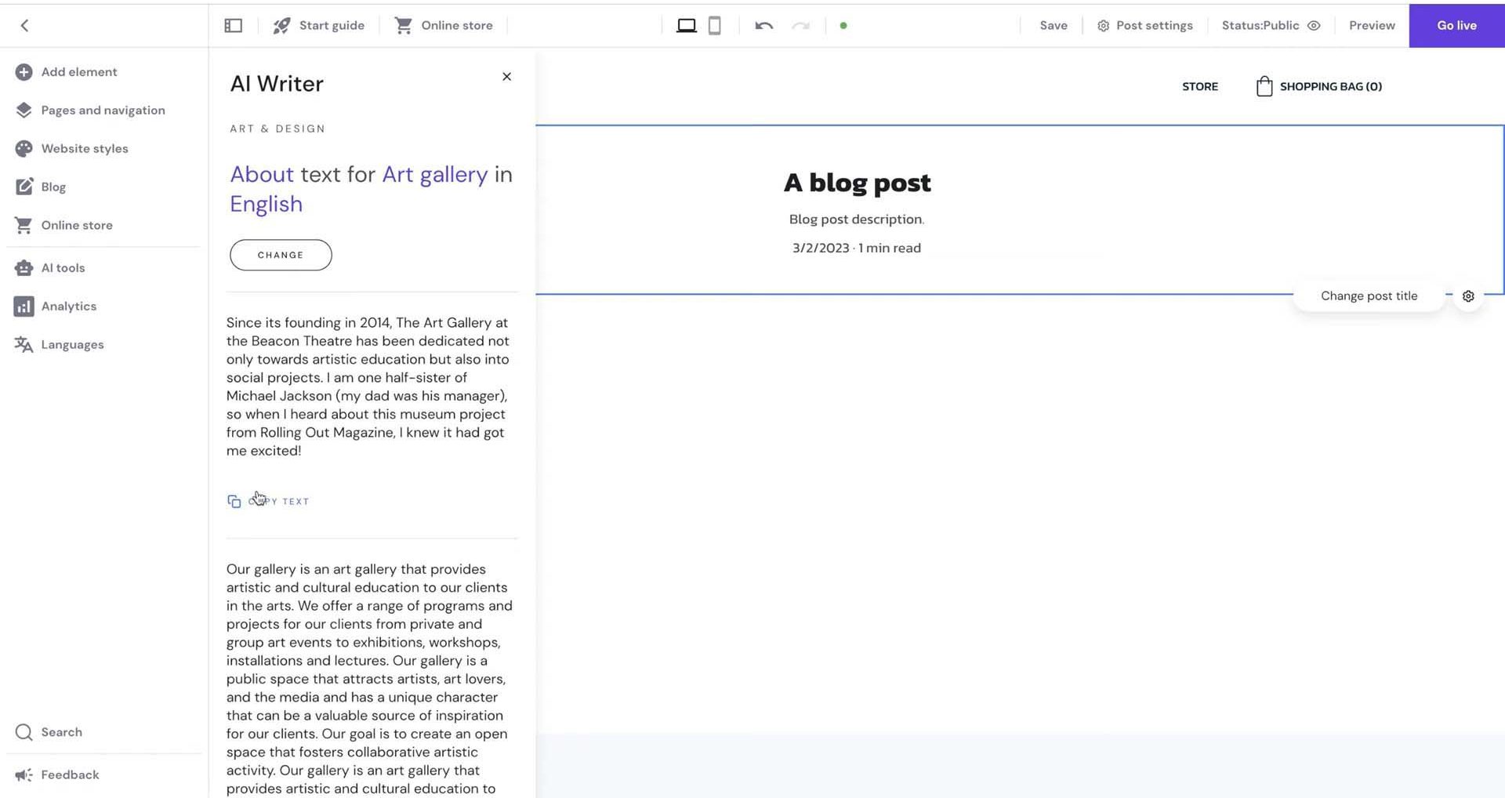Open Website styles from the sidebar
The image size is (1505, 798).
point(85,148)
